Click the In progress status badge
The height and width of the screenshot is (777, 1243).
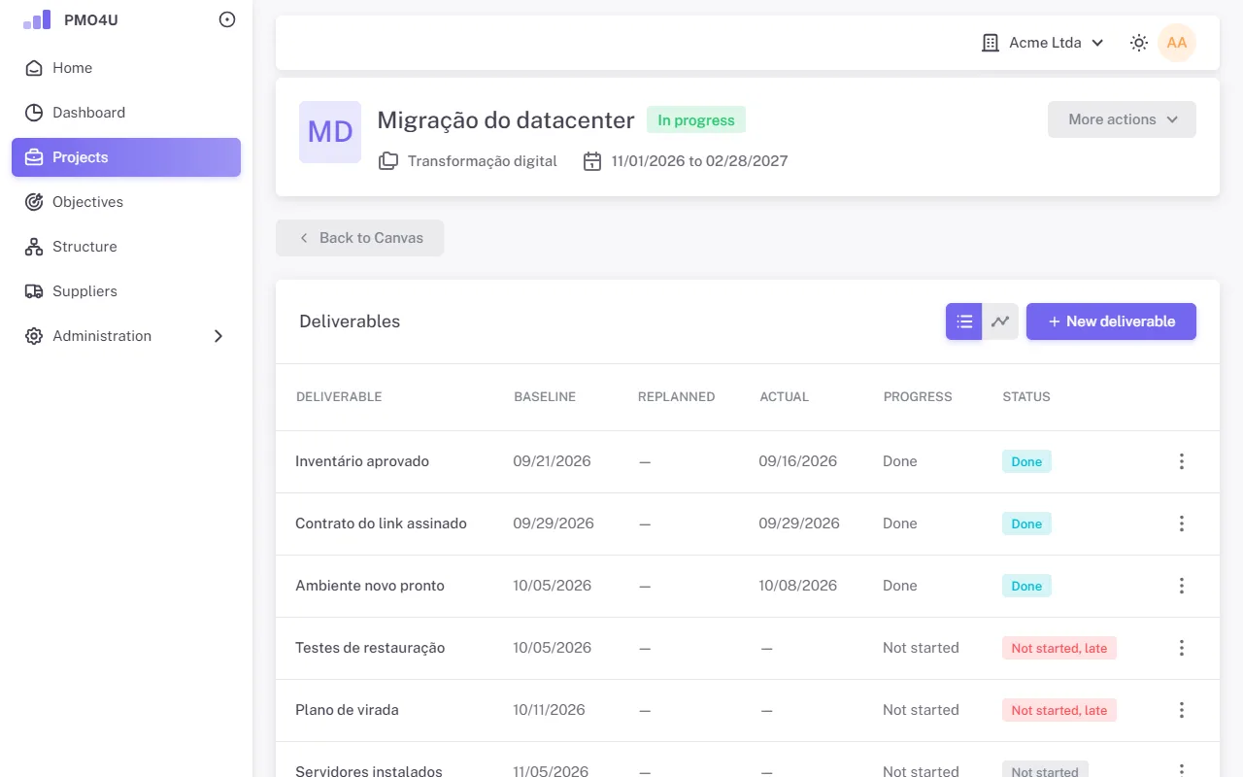pyautogui.click(x=696, y=120)
